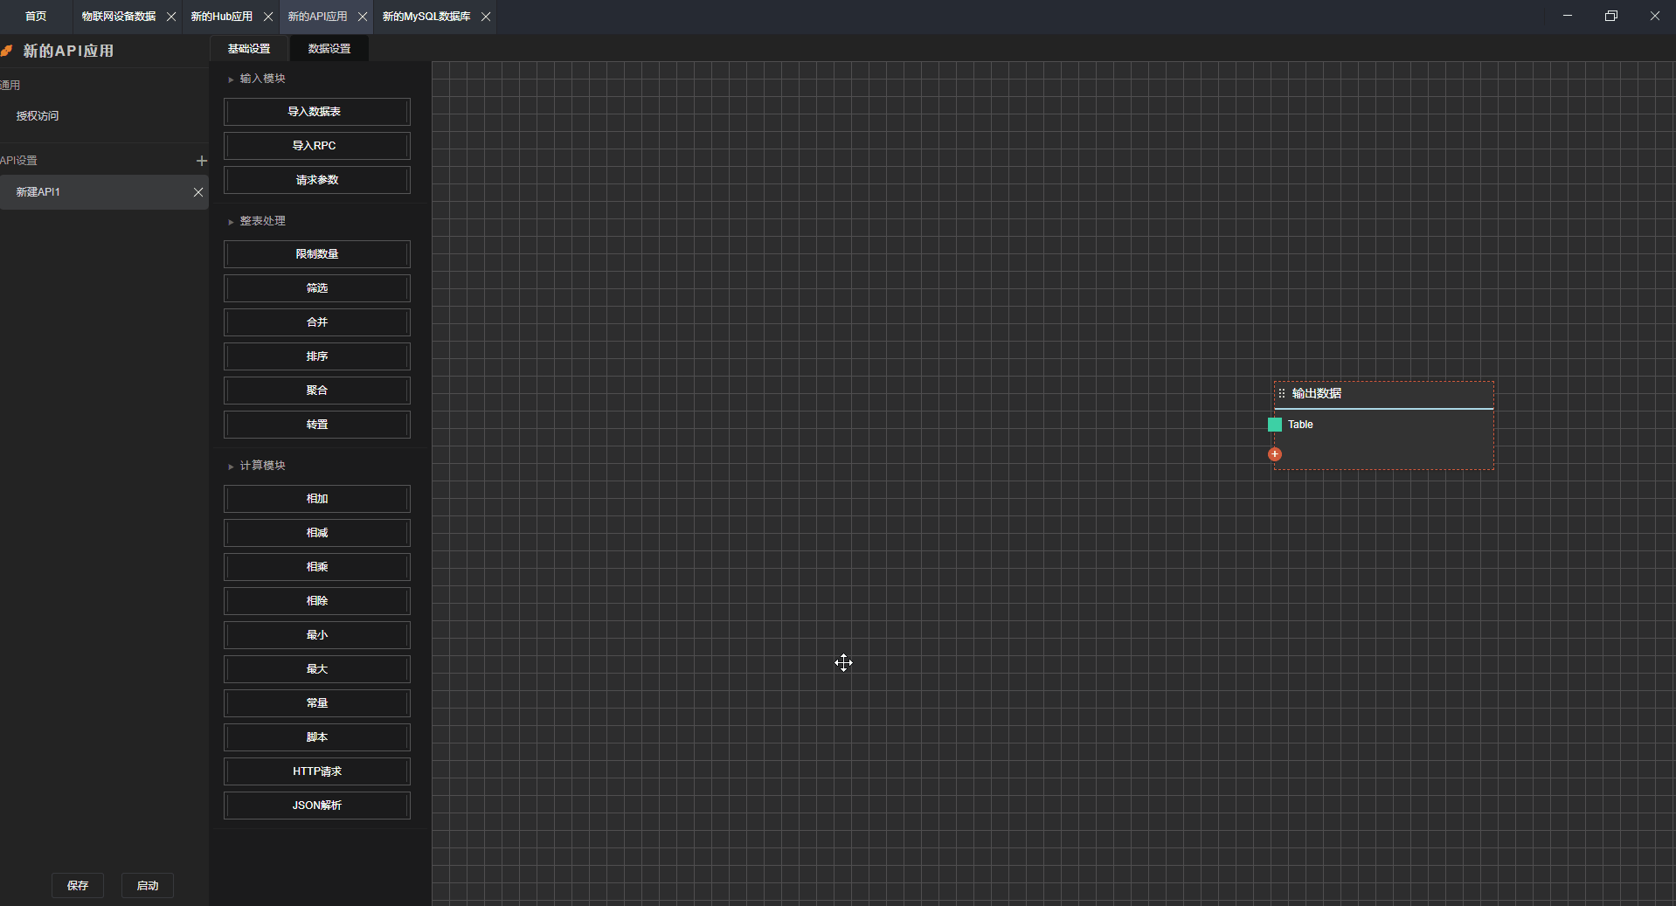Click the 保存 button

[78, 886]
